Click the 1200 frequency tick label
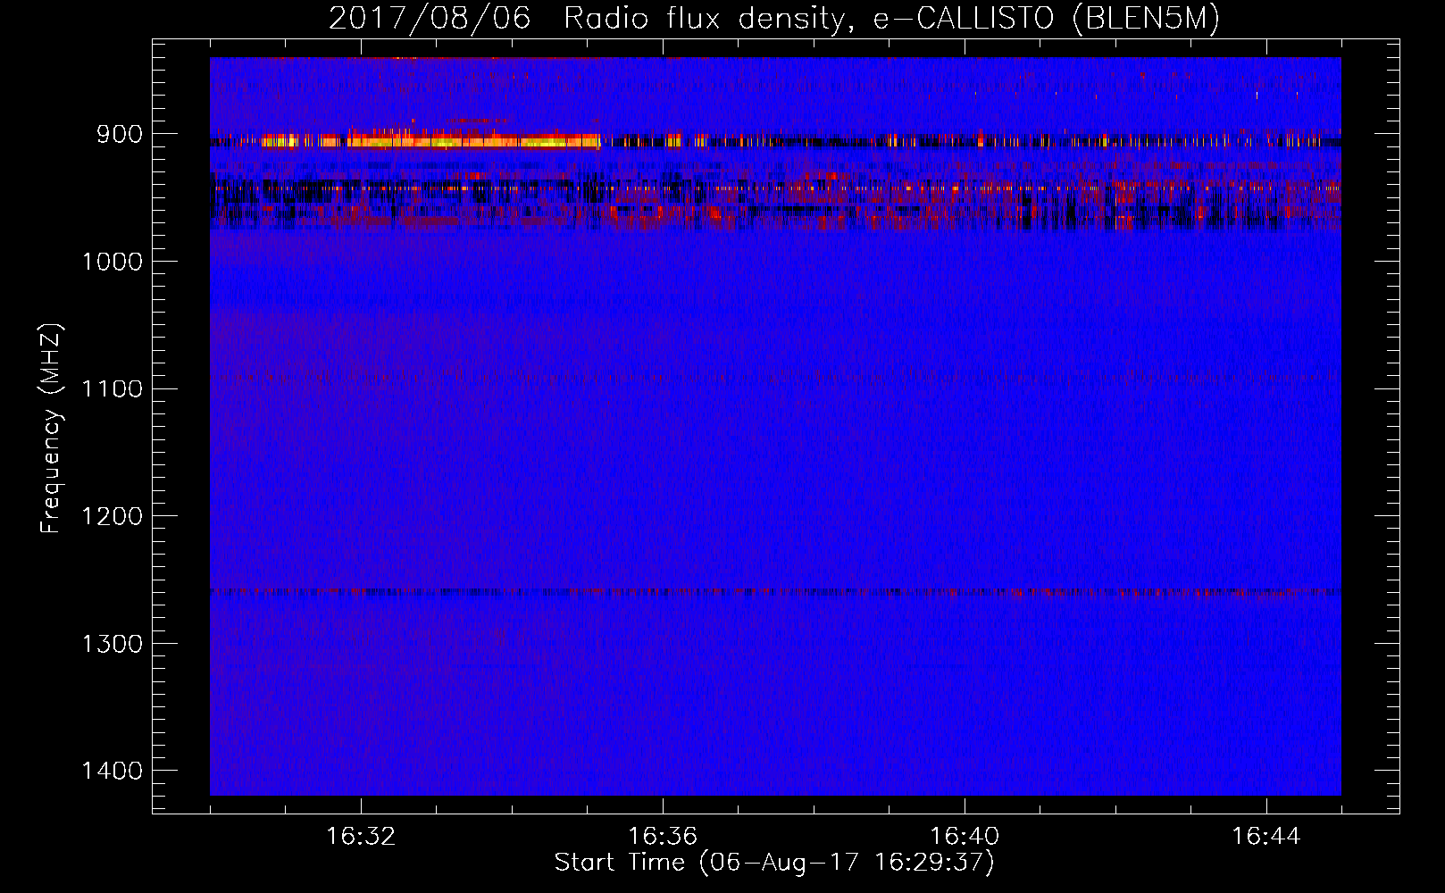 [112, 516]
